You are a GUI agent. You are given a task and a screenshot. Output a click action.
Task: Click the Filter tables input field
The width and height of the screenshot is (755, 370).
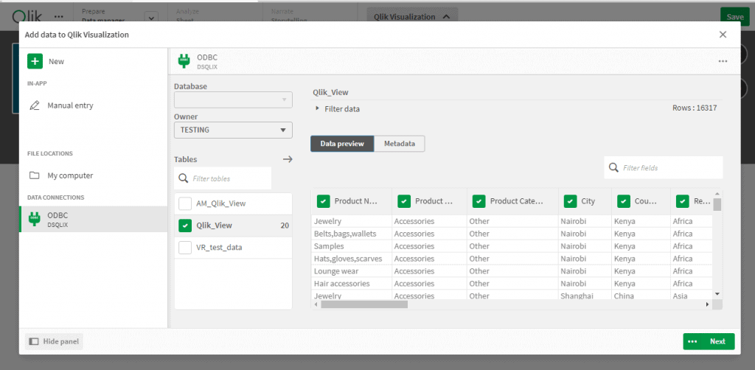(x=223, y=178)
